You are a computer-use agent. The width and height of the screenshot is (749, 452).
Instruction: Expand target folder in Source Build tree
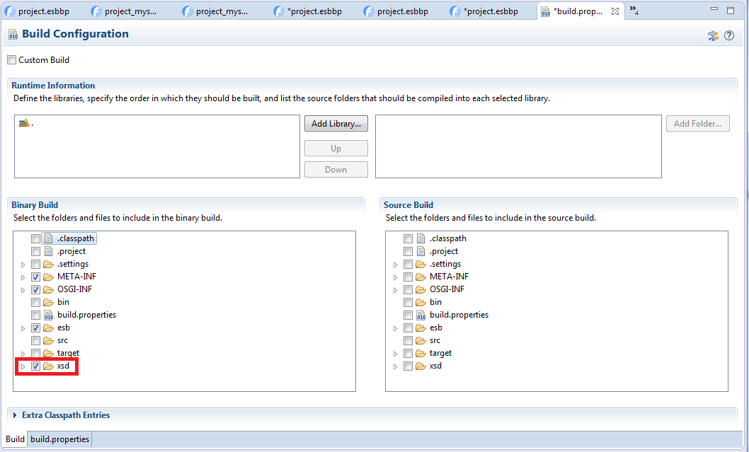coord(395,353)
